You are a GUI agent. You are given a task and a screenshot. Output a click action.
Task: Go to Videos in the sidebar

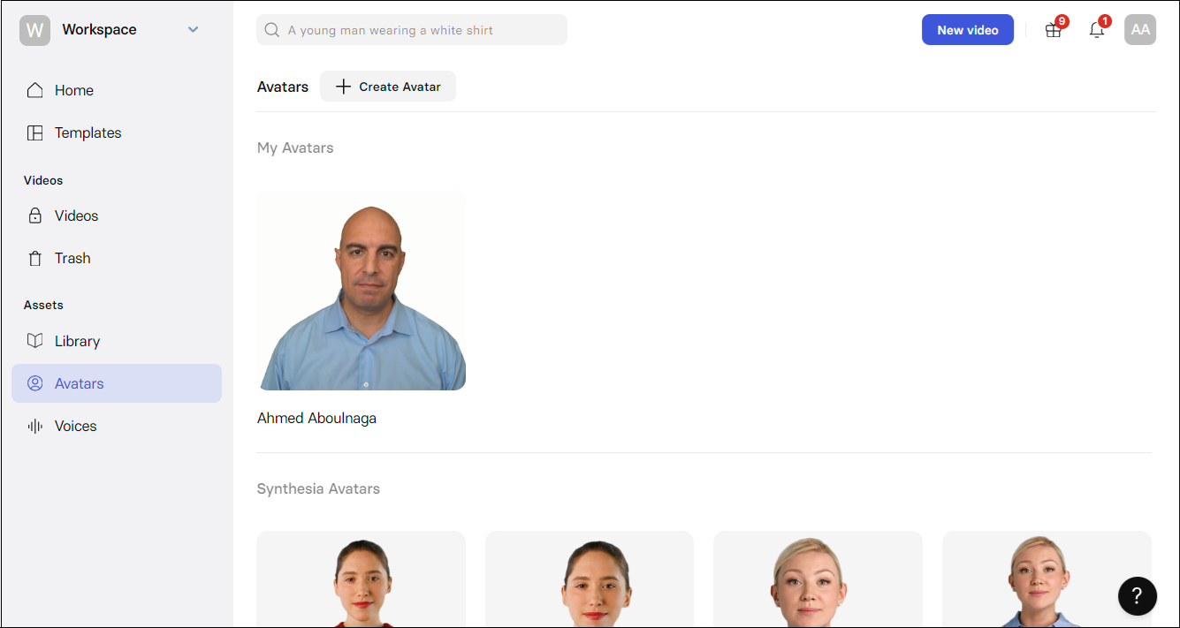click(x=76, y=216)
